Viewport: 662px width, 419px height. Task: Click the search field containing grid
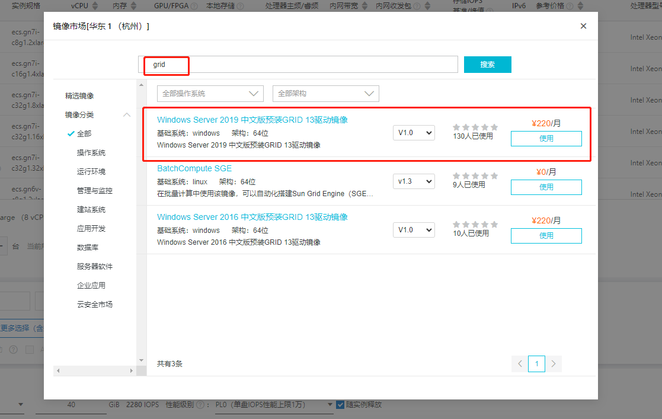click(x=298, y=65)
